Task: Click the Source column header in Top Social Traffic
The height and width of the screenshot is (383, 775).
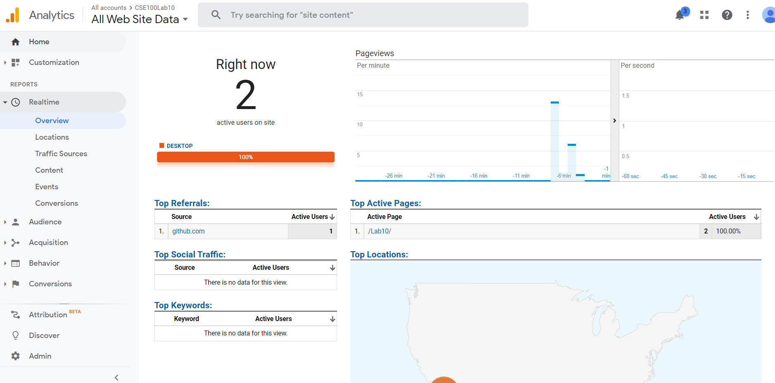Action: (x=185, y=268)
